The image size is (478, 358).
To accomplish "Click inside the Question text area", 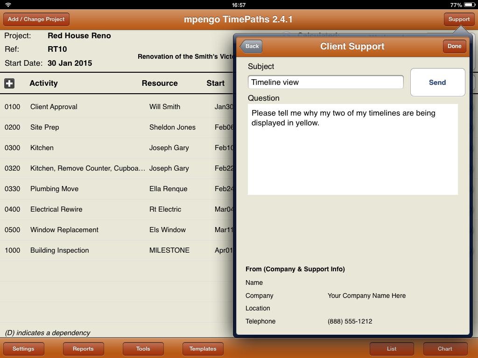I will (x=352, y=154).
